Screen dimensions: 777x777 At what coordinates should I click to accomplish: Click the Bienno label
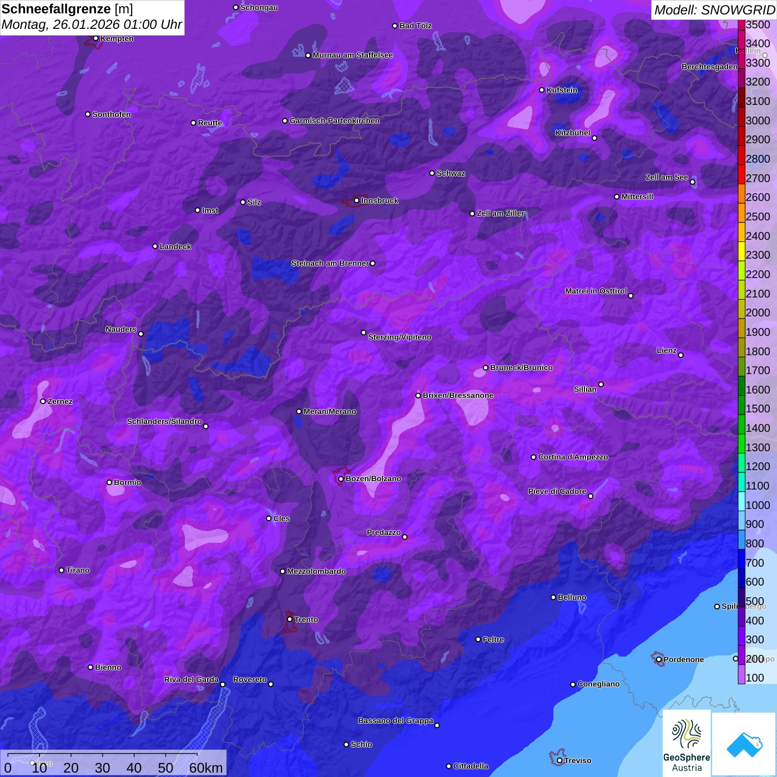tap(108, 667)
